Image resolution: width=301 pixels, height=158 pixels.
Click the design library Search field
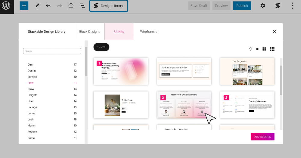pos(52,51)
